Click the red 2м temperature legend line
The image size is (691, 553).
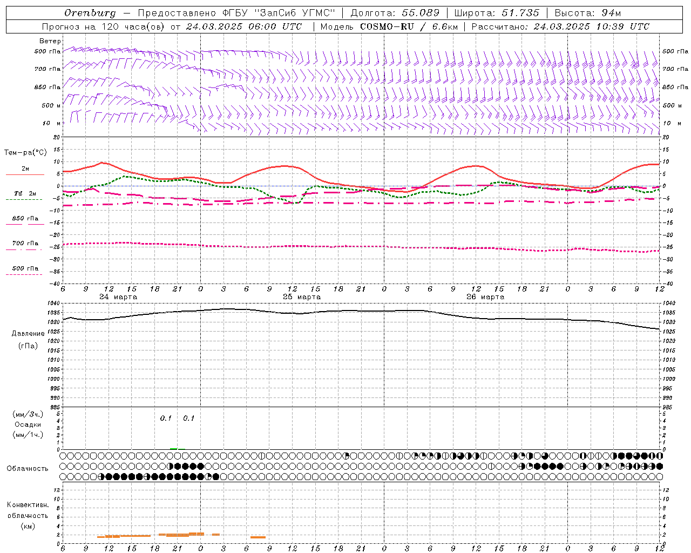coord(25,174)
